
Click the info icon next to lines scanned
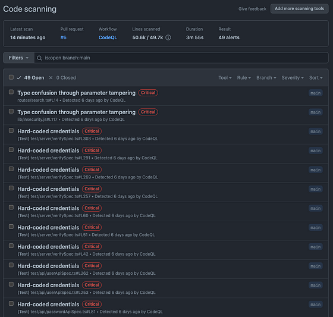pyautogui.click(x=168, y=37)
